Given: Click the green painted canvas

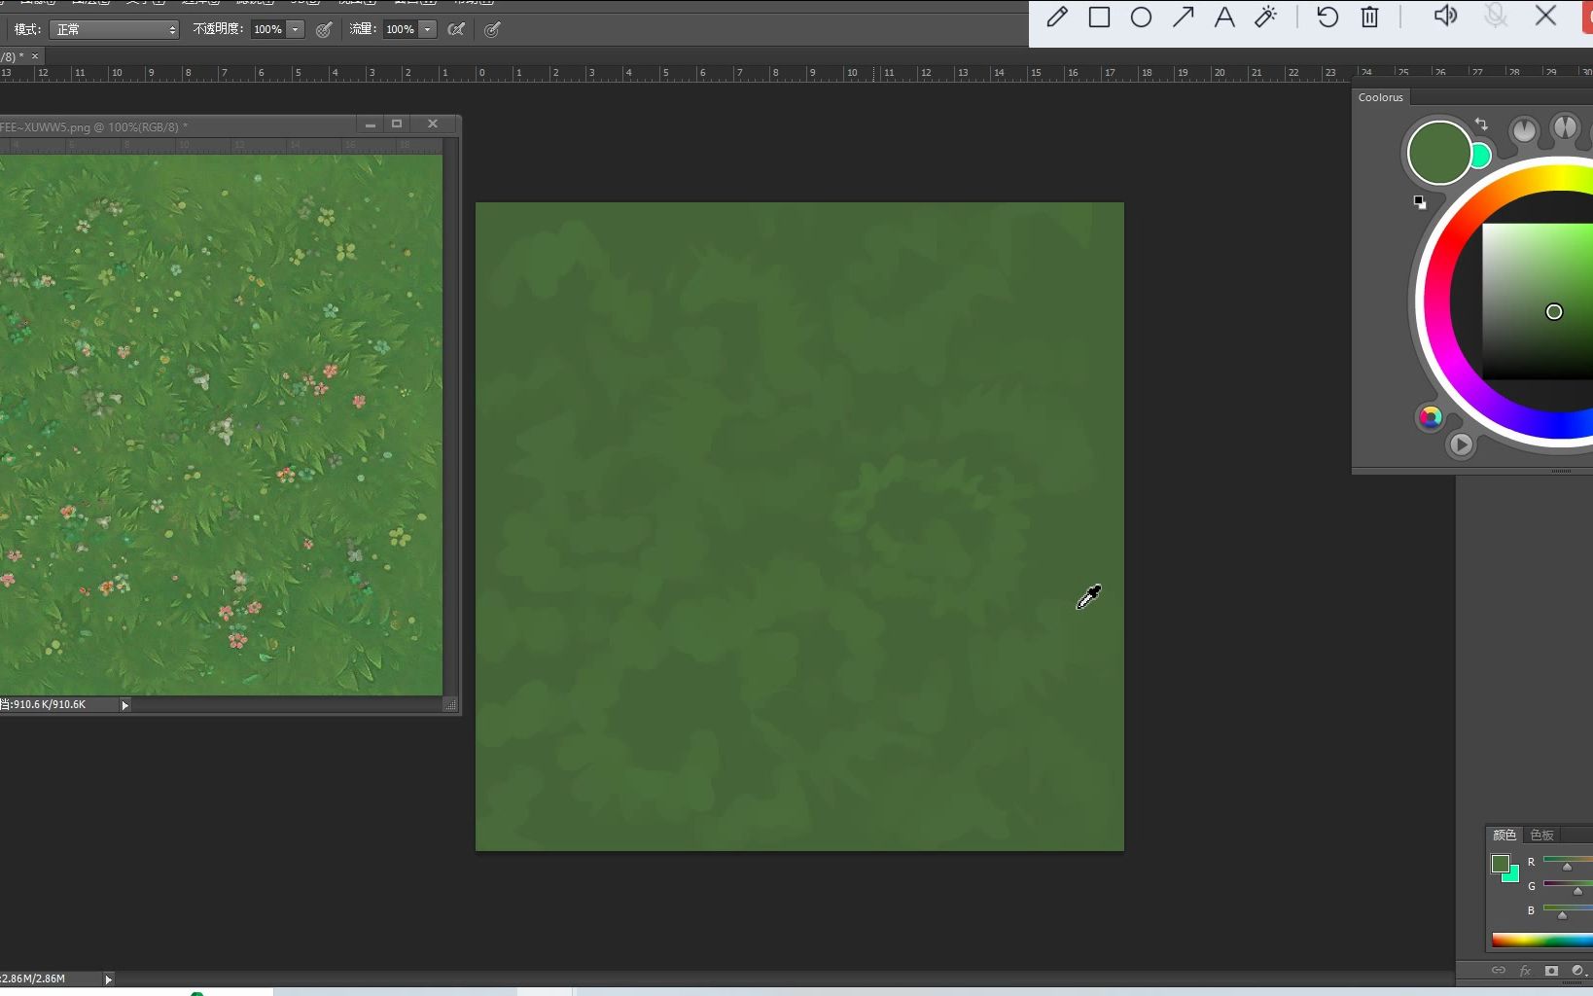Looking at the screenshot, I should point(799,526).
